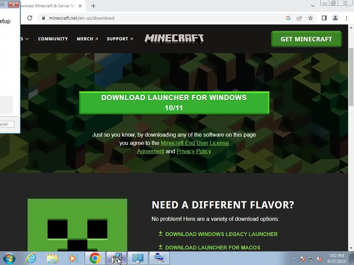Open a new browser tab
354x265 pixels.
click(x=93, y=6)
